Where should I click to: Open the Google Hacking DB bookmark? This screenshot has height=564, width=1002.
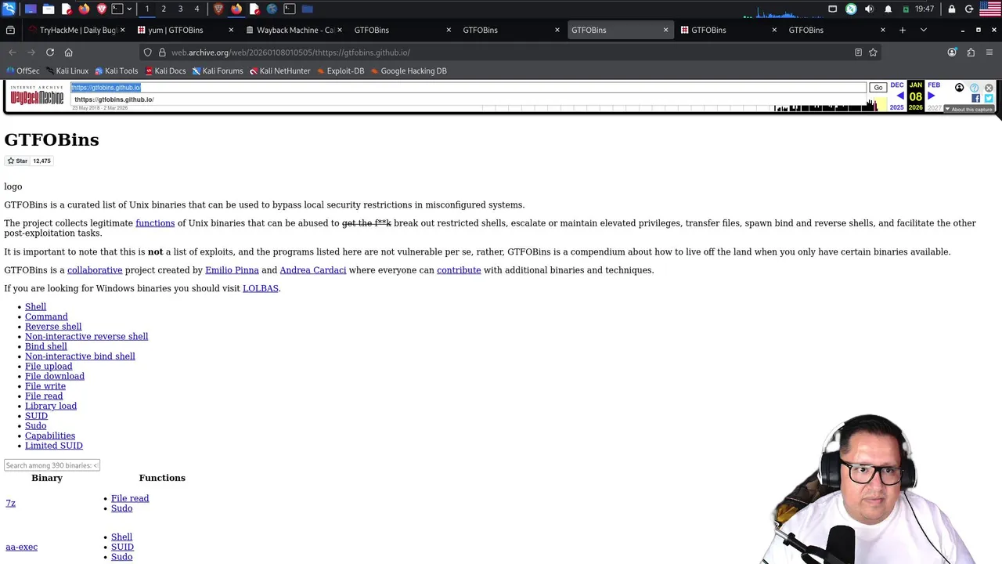coord(408,70)
